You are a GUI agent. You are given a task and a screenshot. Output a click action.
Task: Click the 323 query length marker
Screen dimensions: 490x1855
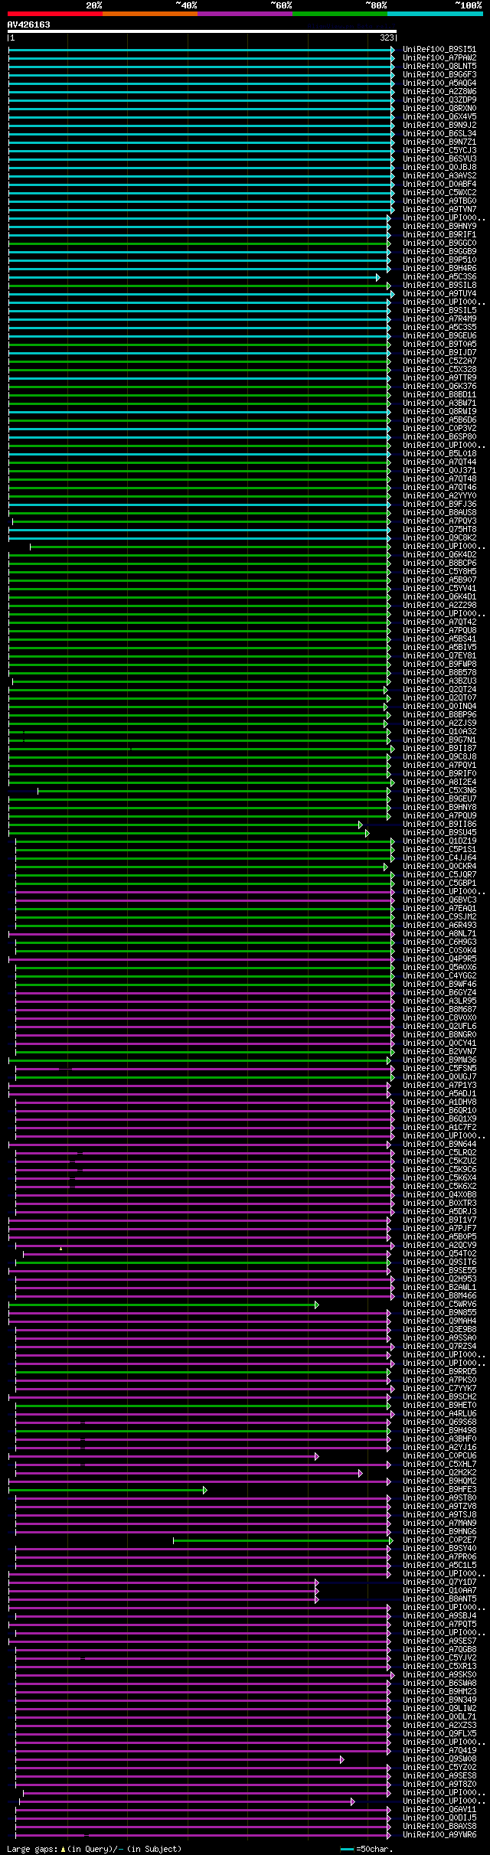[387, 38]
